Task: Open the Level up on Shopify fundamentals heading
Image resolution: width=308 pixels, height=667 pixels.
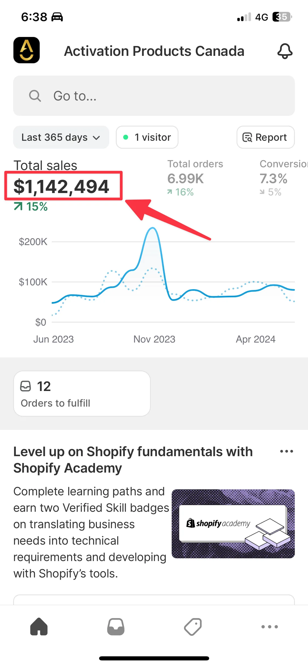Action: tap(133, 460)
